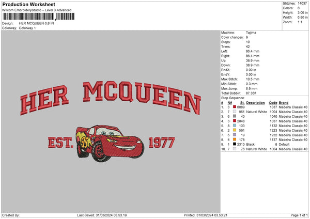Screen dimensions: 310x219
Task: Click the 'Code' column header
Action: [x=273, y=103]
